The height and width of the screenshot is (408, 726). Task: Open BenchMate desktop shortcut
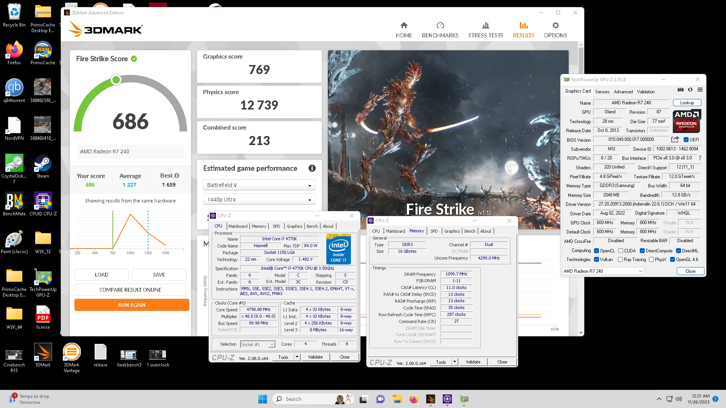[x=14, y=204]
